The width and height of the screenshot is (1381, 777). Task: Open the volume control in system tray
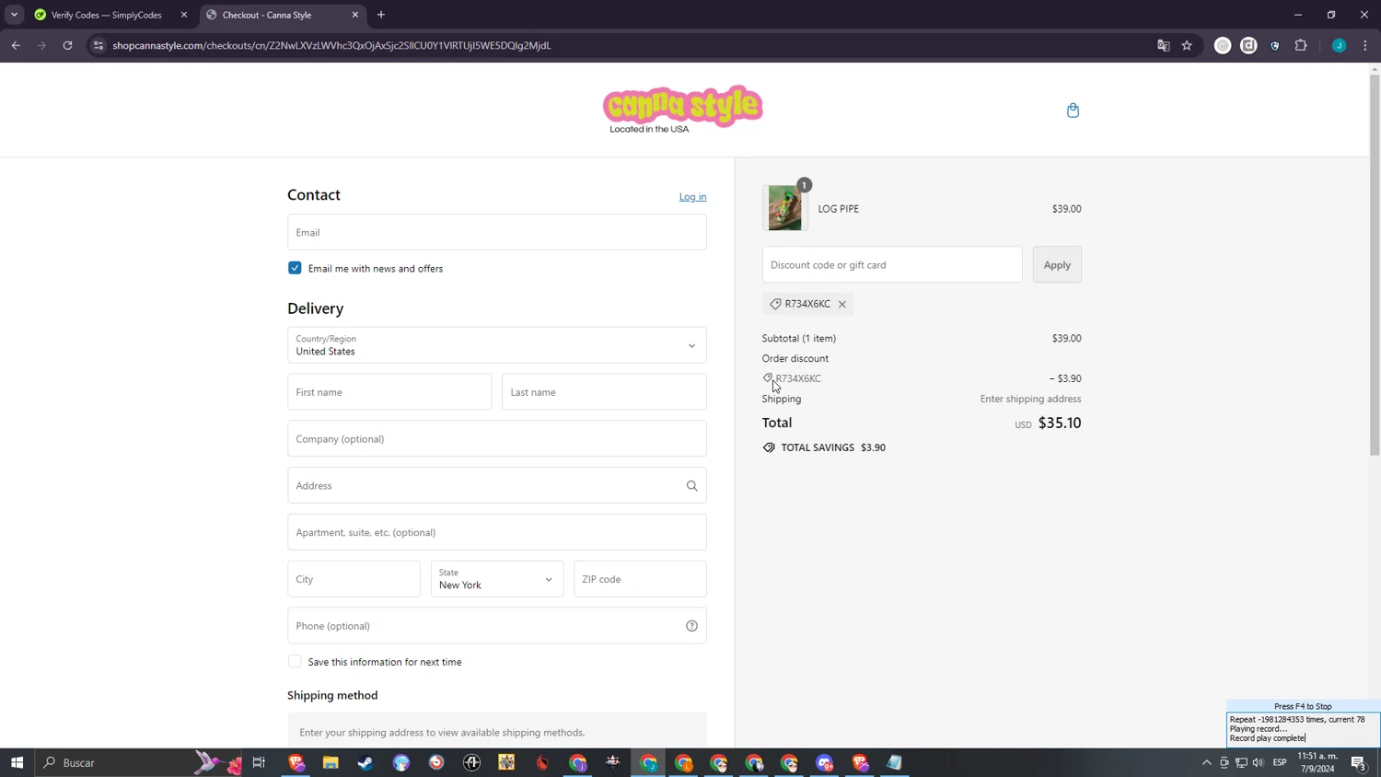(1258, 762)
